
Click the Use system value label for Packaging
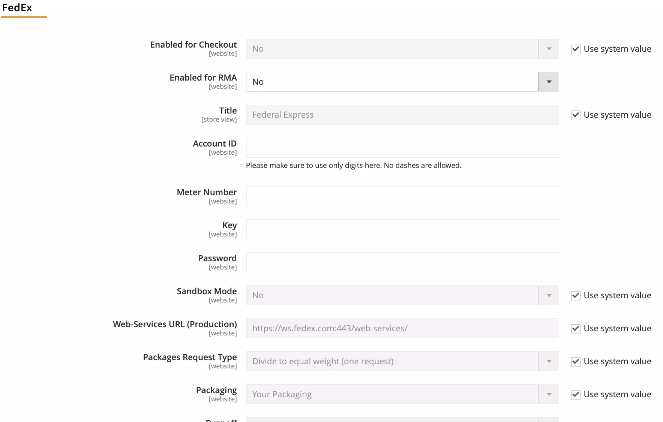pos(617,394)
